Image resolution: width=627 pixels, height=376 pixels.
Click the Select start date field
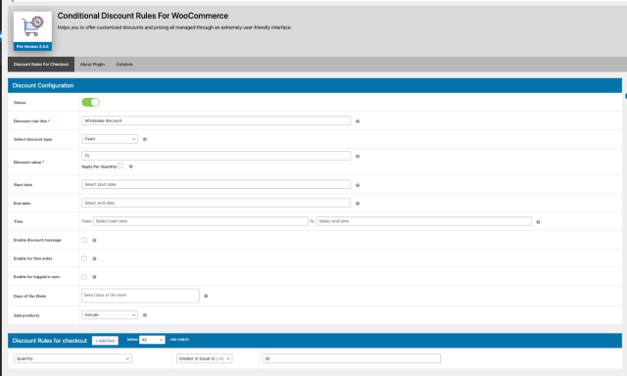click(216, 185)
